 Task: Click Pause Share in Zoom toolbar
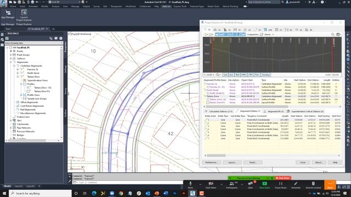click(x=280, y=185)
